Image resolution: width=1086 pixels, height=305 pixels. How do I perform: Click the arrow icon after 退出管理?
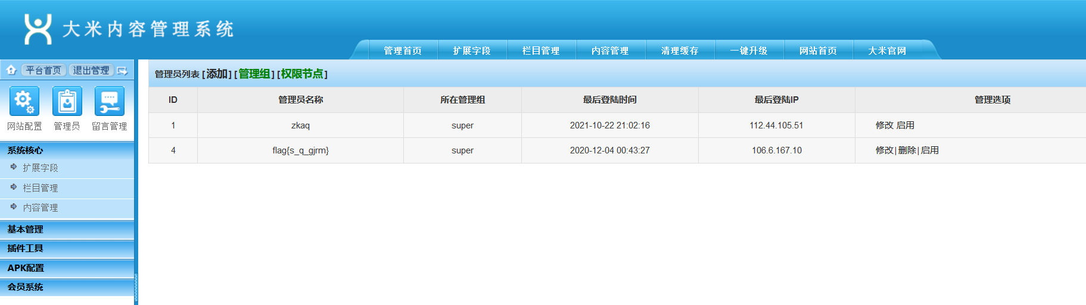[122, 71]
